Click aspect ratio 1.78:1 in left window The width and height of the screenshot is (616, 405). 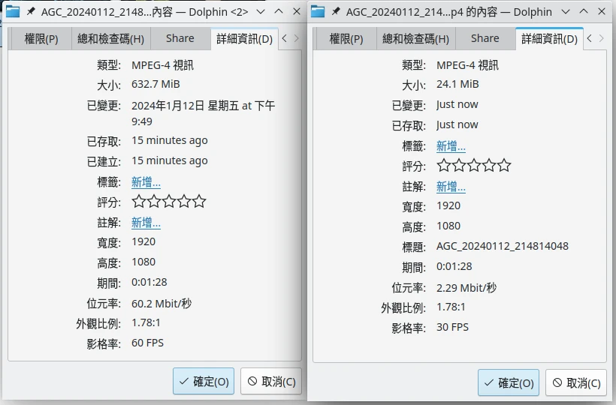click(x=146, y=322)
